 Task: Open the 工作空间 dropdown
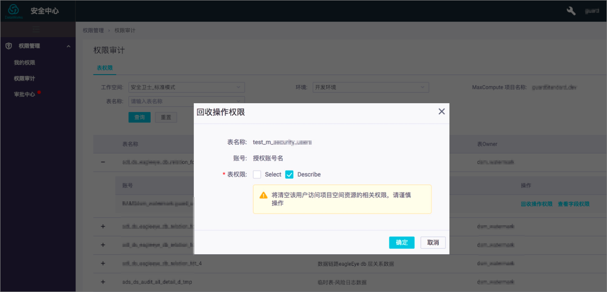(187, 87)
